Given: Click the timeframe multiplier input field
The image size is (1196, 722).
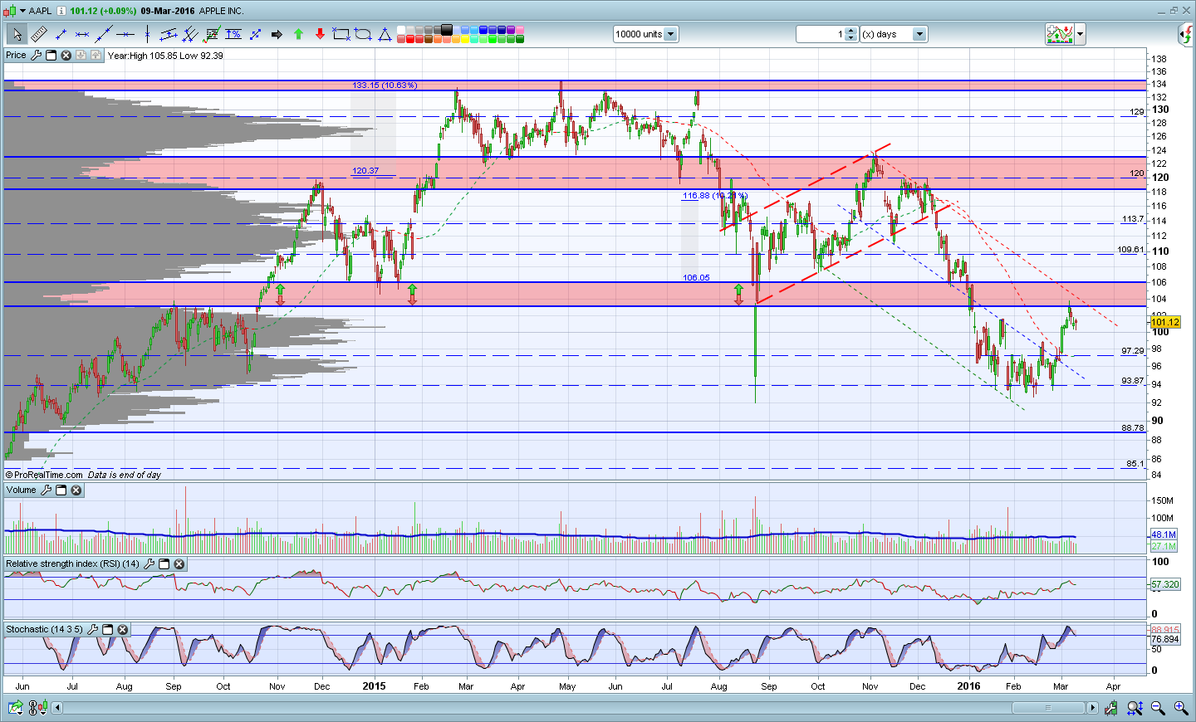Looking at the screenshot, I should pos(821,34).
